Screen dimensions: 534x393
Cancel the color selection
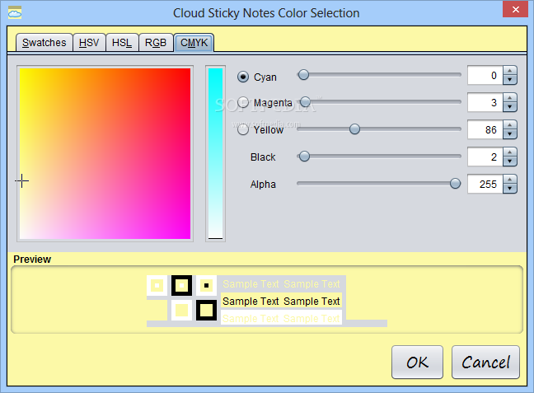[485, 362]
